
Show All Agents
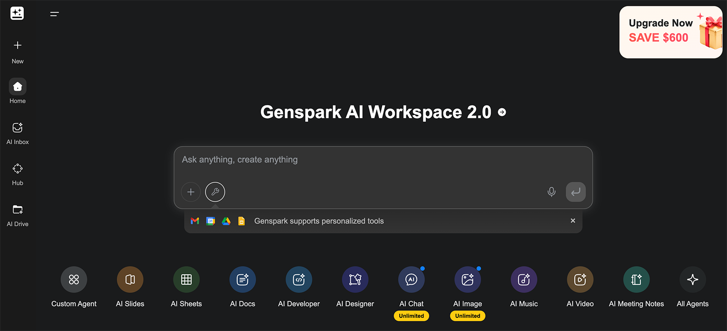pos(692,287)
